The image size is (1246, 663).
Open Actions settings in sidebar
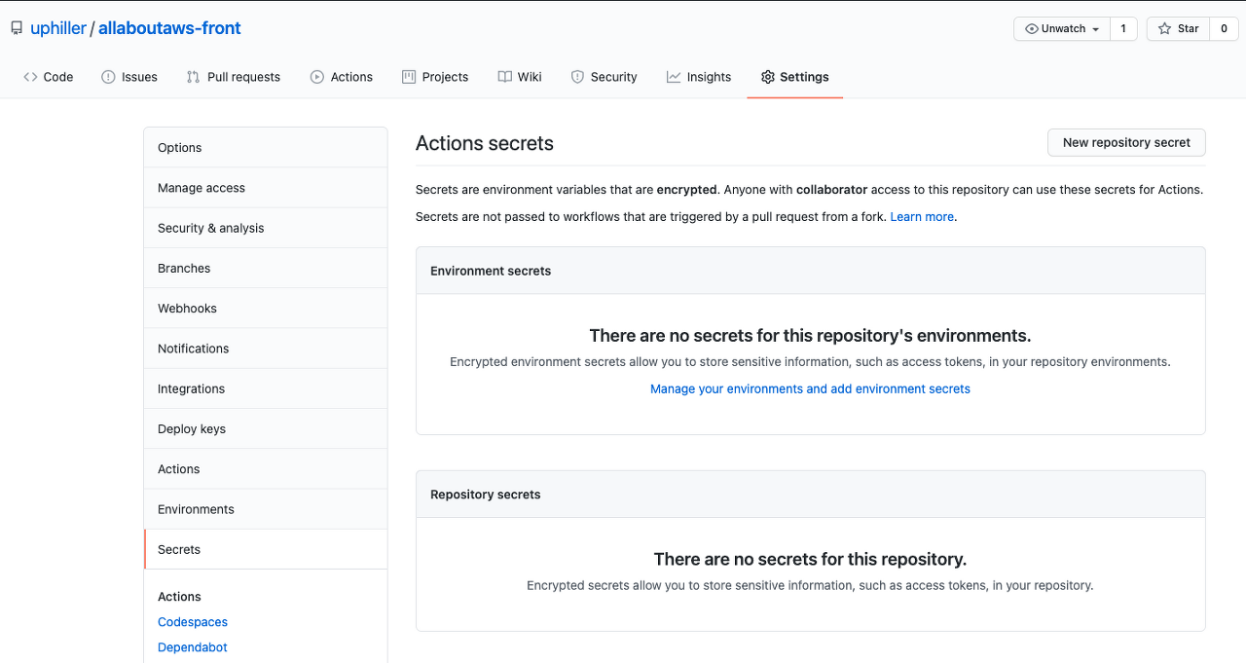coord(266,468)
